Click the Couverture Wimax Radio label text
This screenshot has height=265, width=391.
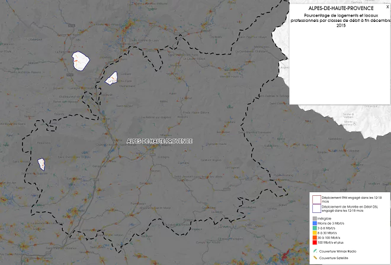click(x=337, y=251)
